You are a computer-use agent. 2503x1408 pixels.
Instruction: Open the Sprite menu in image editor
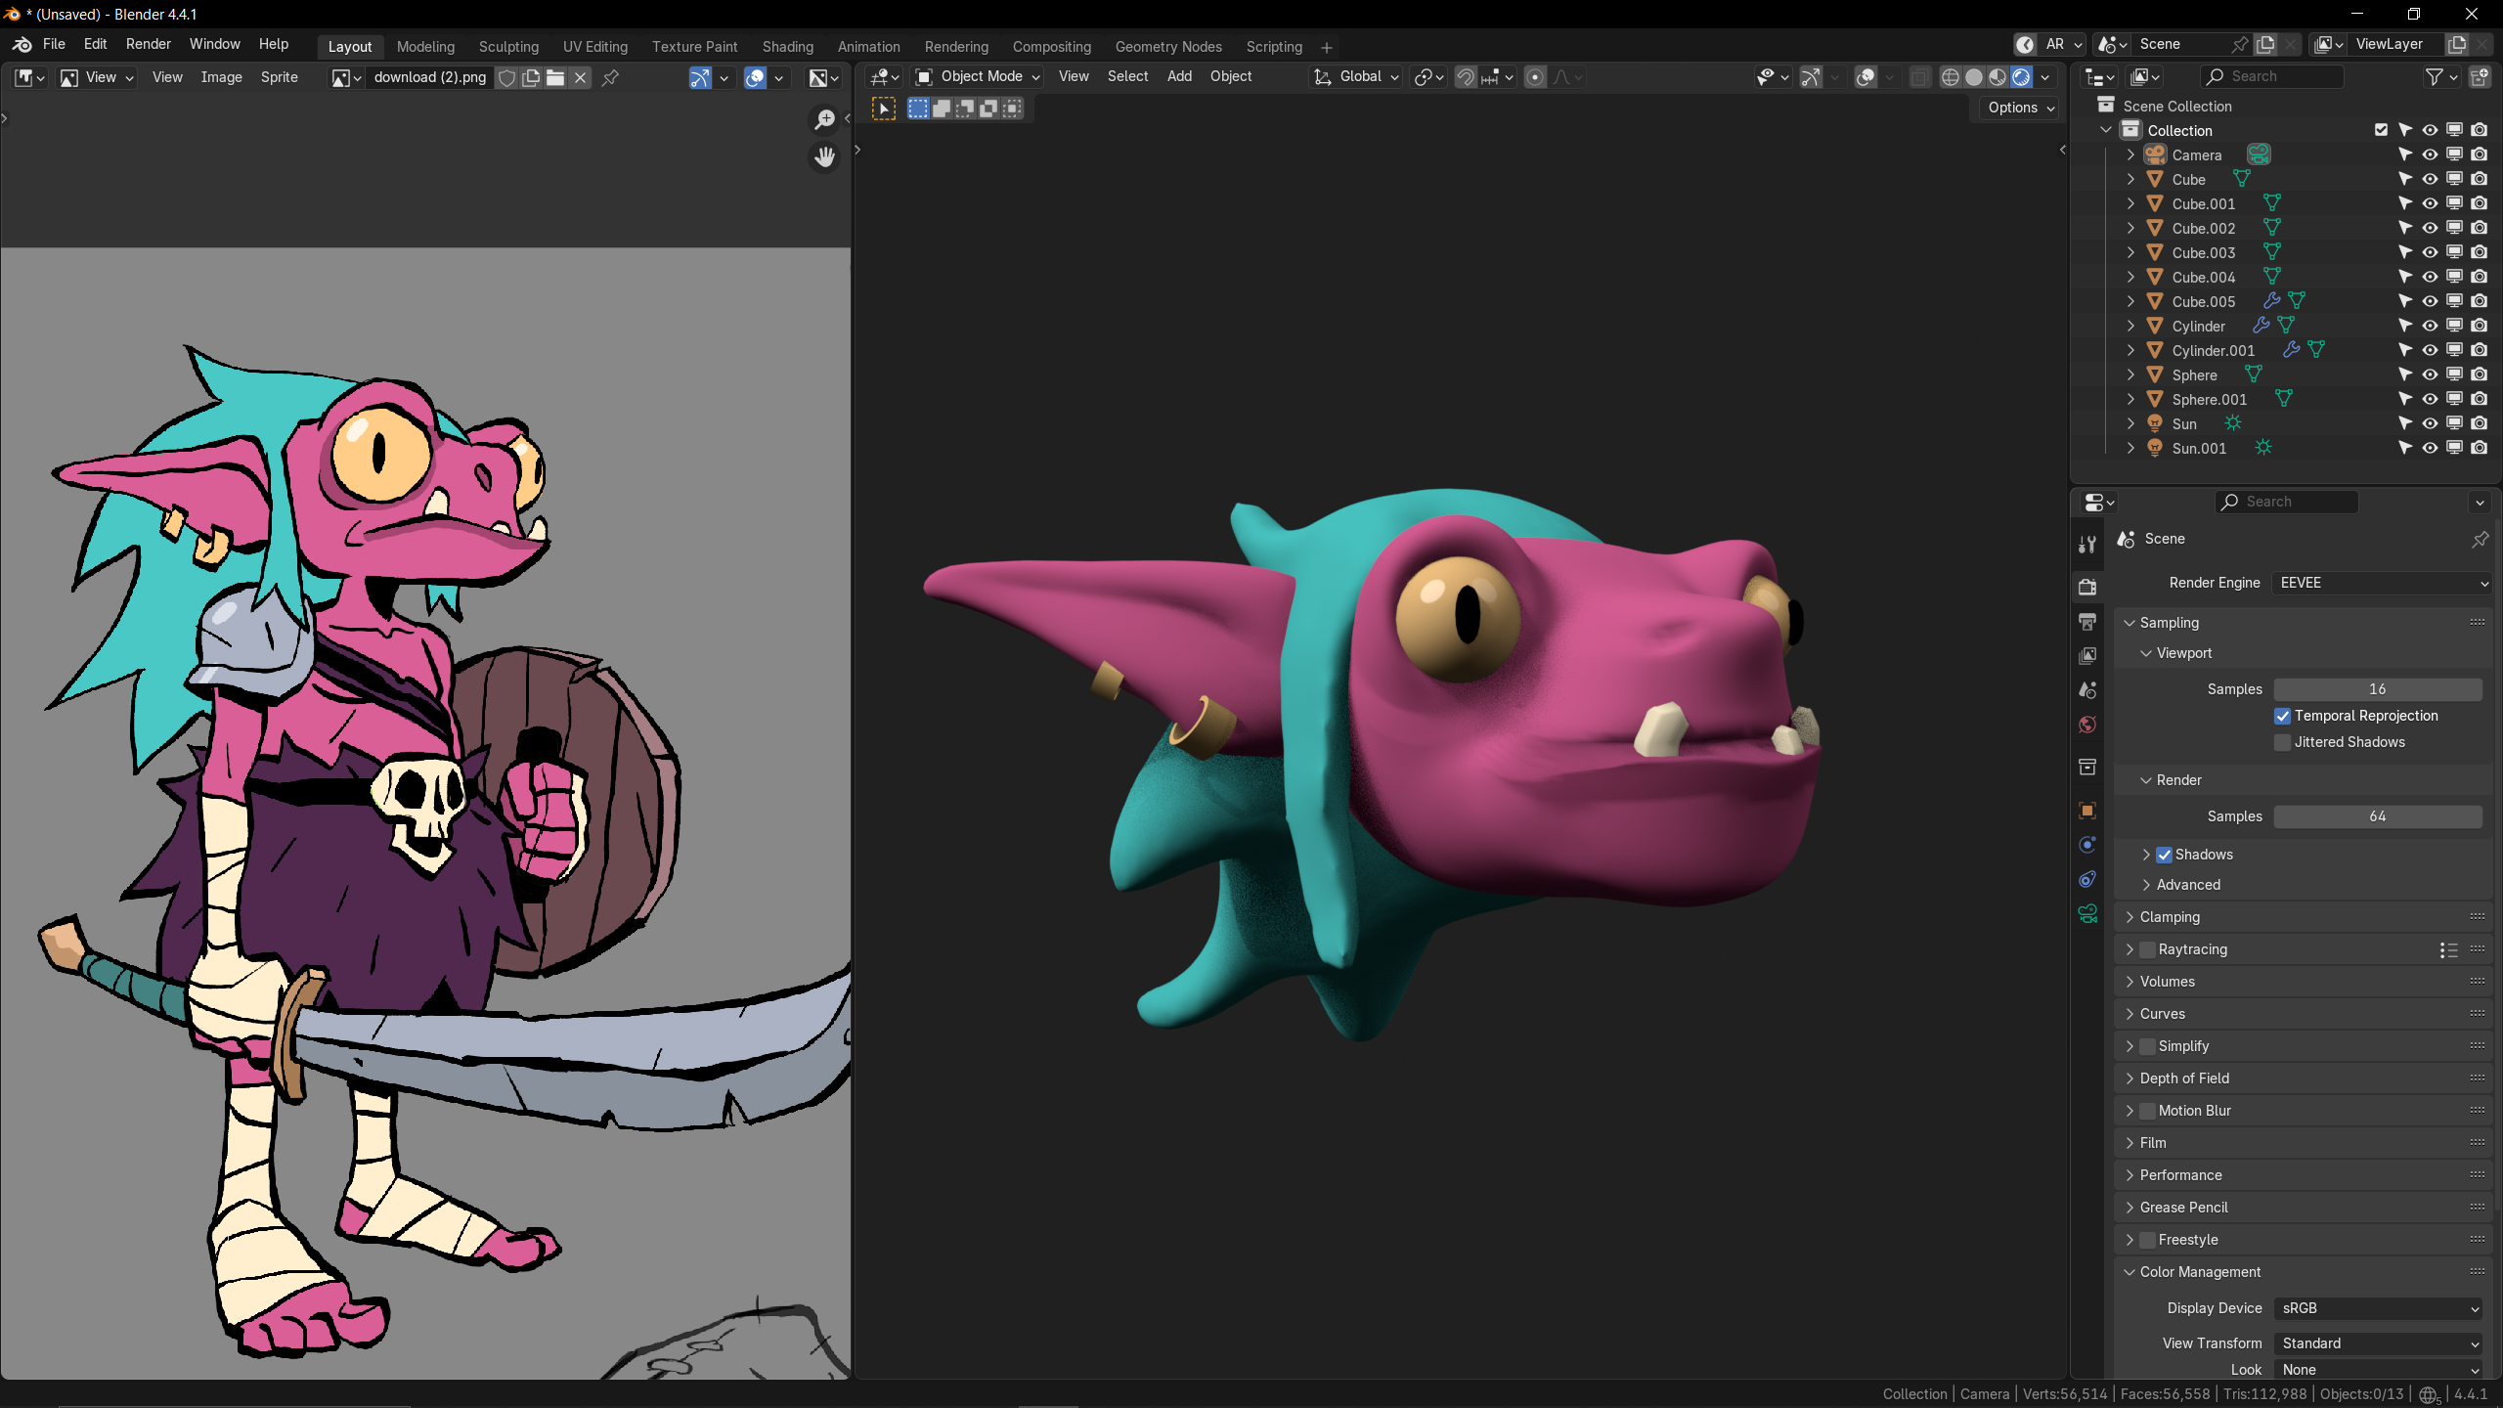tap(279, 78)
